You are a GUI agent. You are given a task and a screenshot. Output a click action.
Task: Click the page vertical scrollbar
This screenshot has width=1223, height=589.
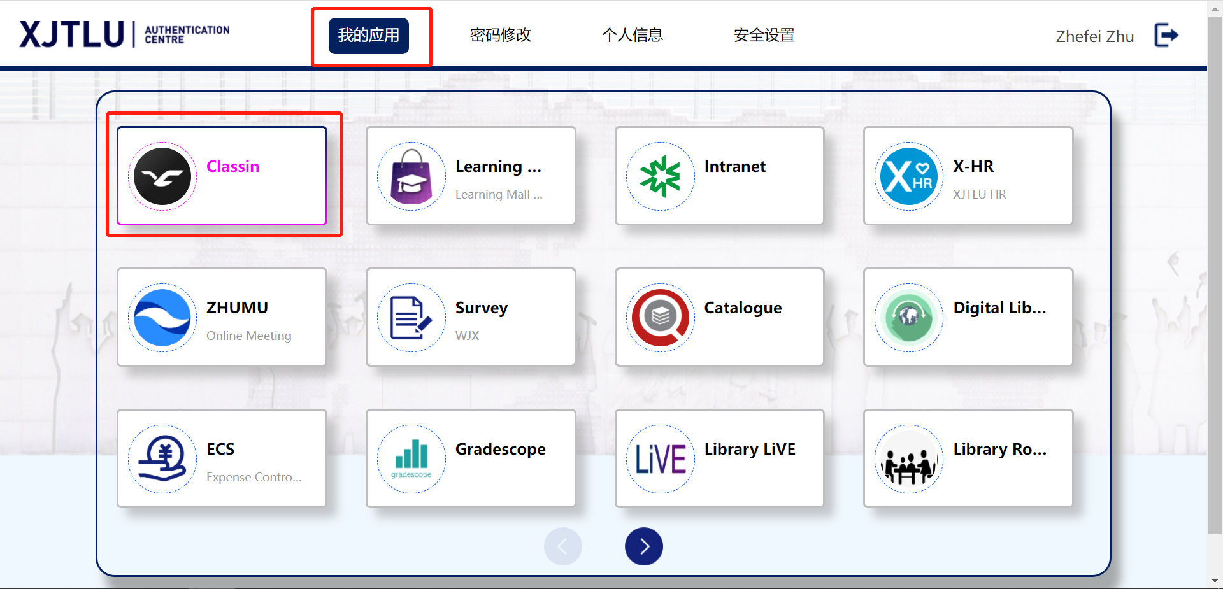click(x=1215, y=274)
